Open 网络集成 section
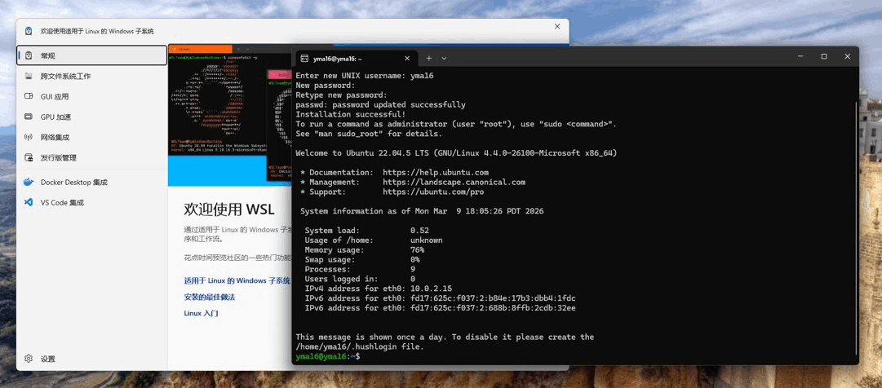 [91, 137]
